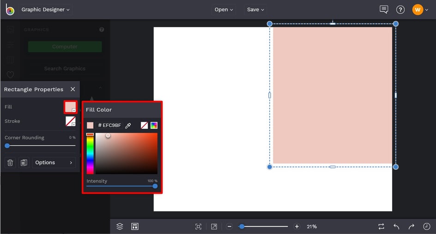
Task: Click the Search Graphics button
Action: tap(65, 69)
